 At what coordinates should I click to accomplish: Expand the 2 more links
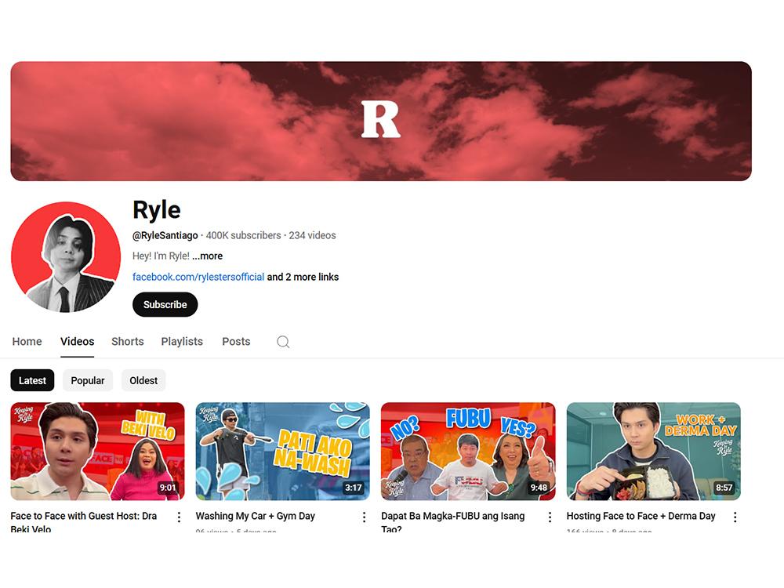[303, 277]
